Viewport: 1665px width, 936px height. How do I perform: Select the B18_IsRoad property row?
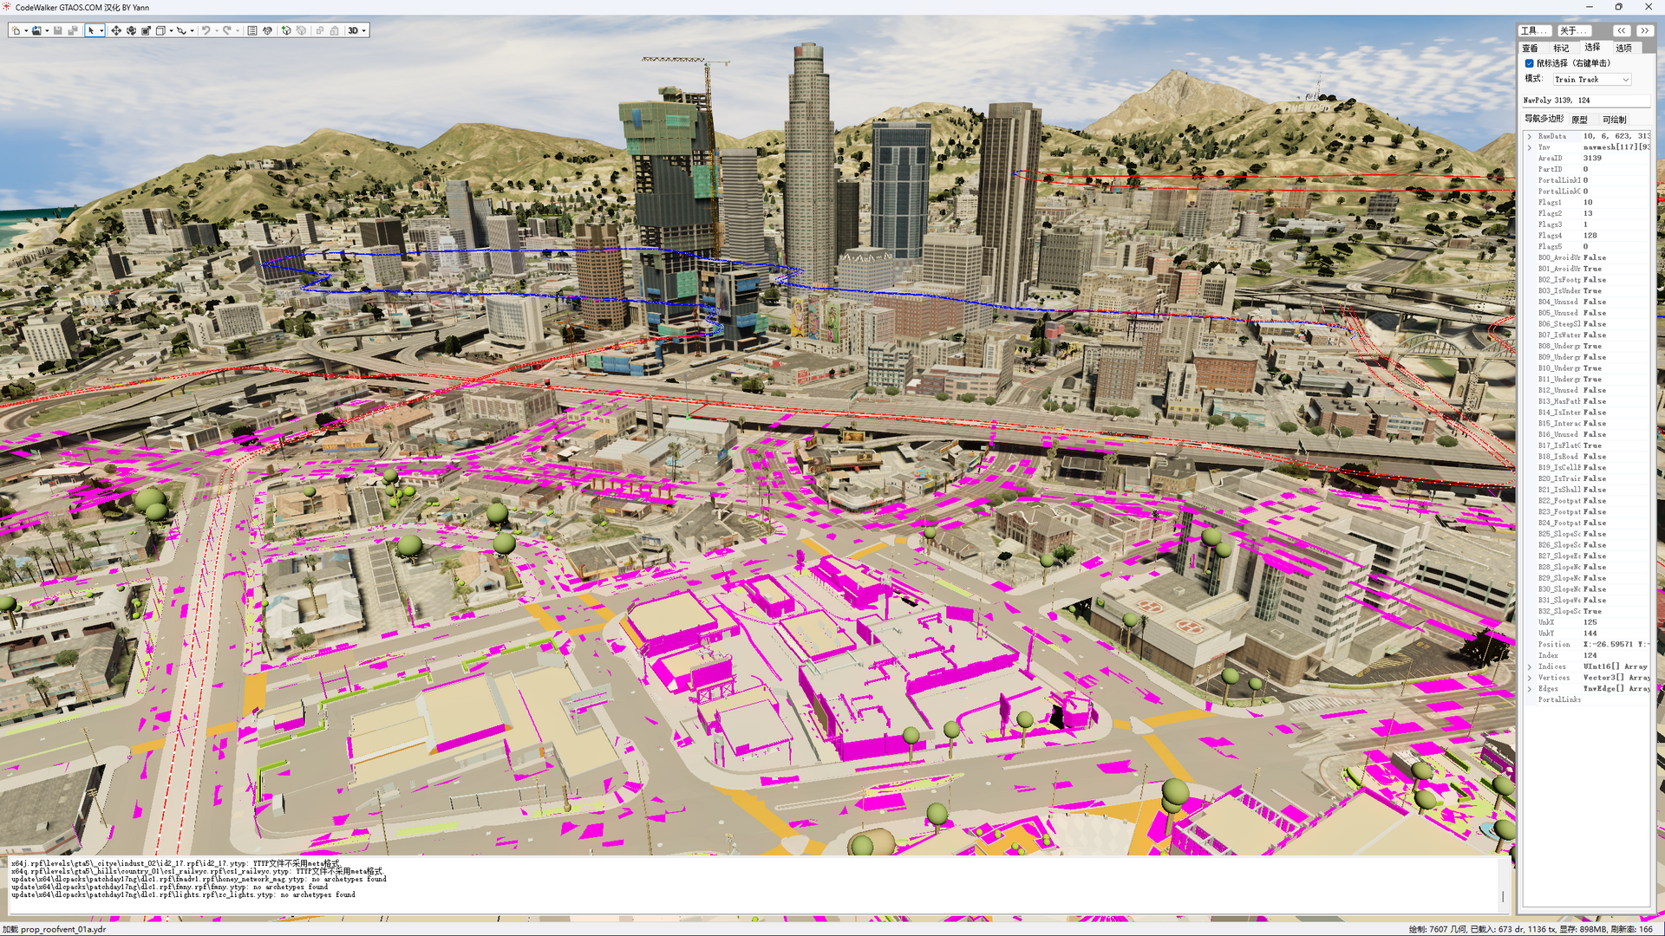point(1592,457)
